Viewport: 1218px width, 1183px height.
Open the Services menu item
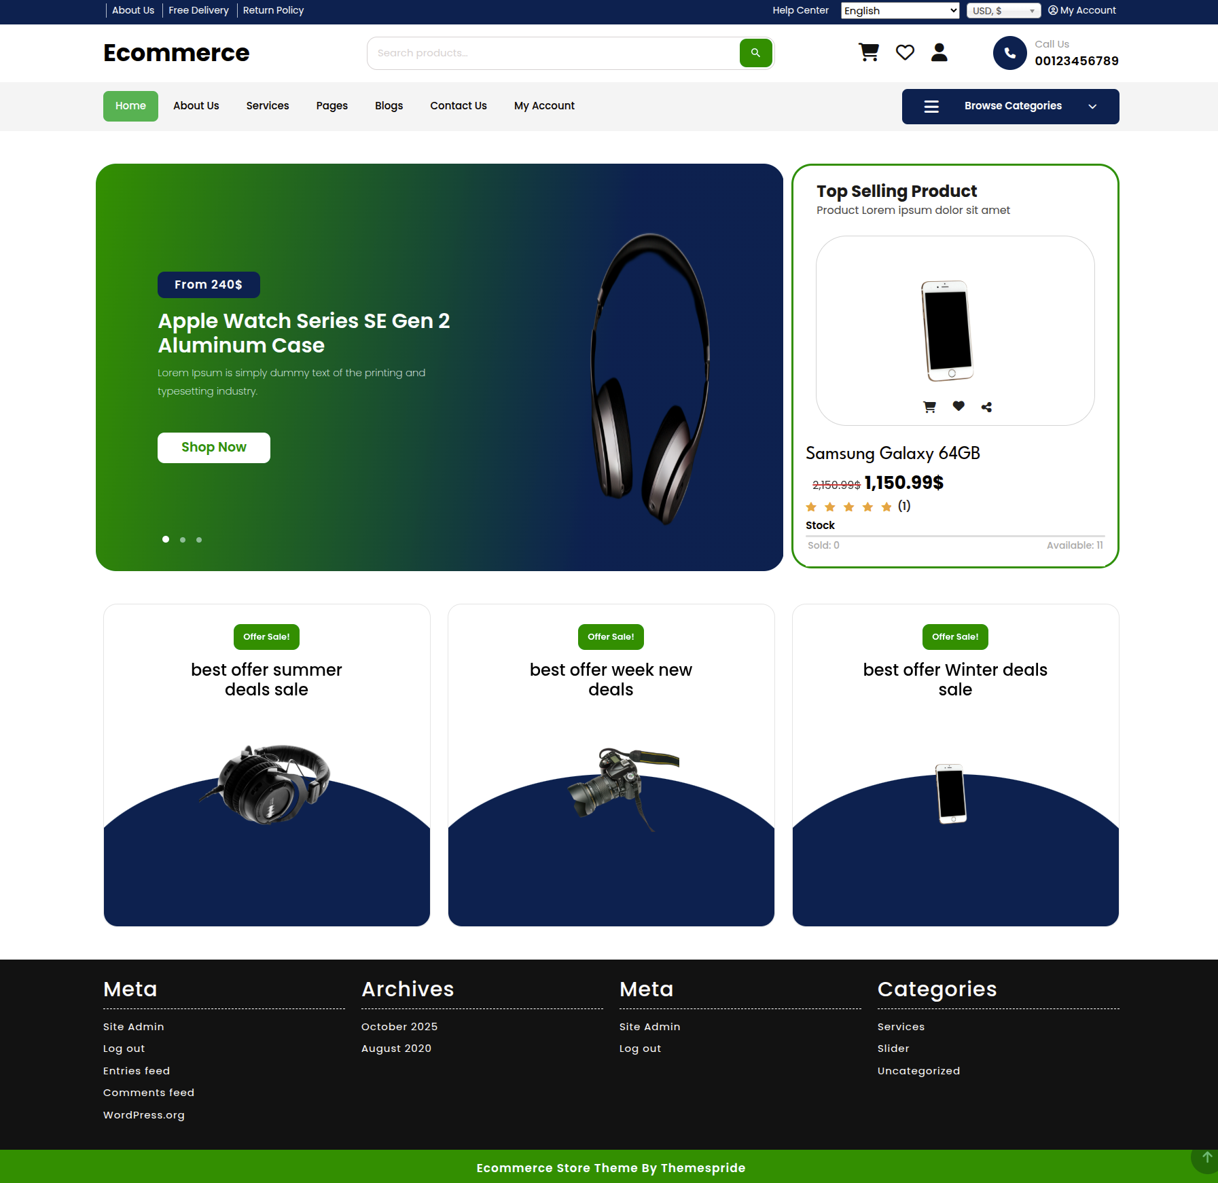pyautogui.click(x=268, y=106)
